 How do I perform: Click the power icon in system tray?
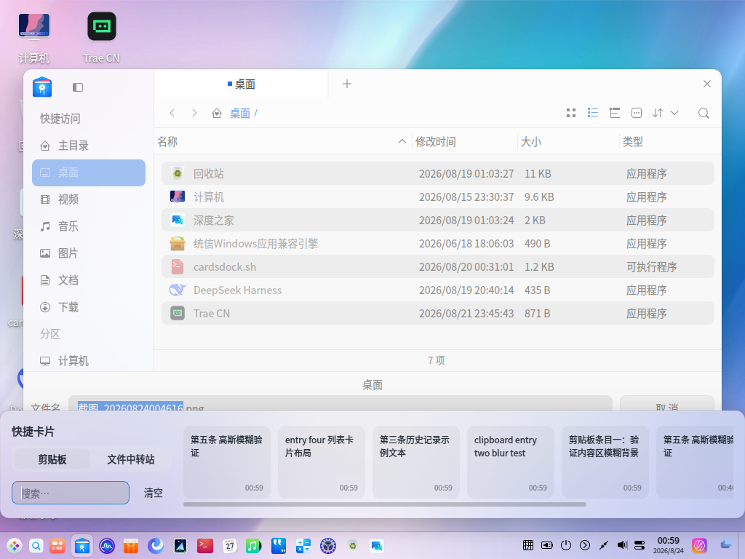[x=566, y=544]
